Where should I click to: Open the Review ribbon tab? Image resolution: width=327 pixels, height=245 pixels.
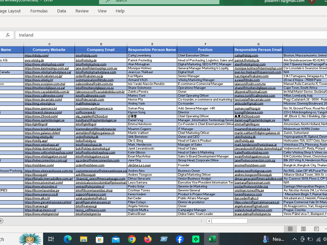[82, 11]
